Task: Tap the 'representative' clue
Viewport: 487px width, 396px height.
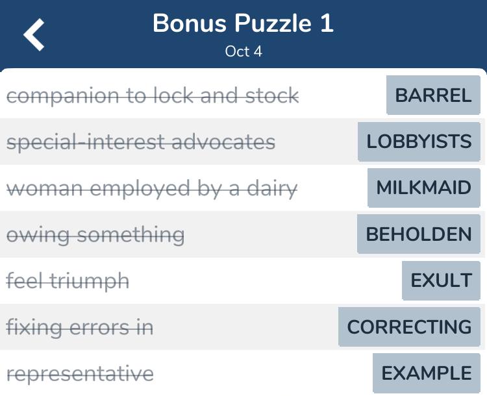Action: coord(80,374)
